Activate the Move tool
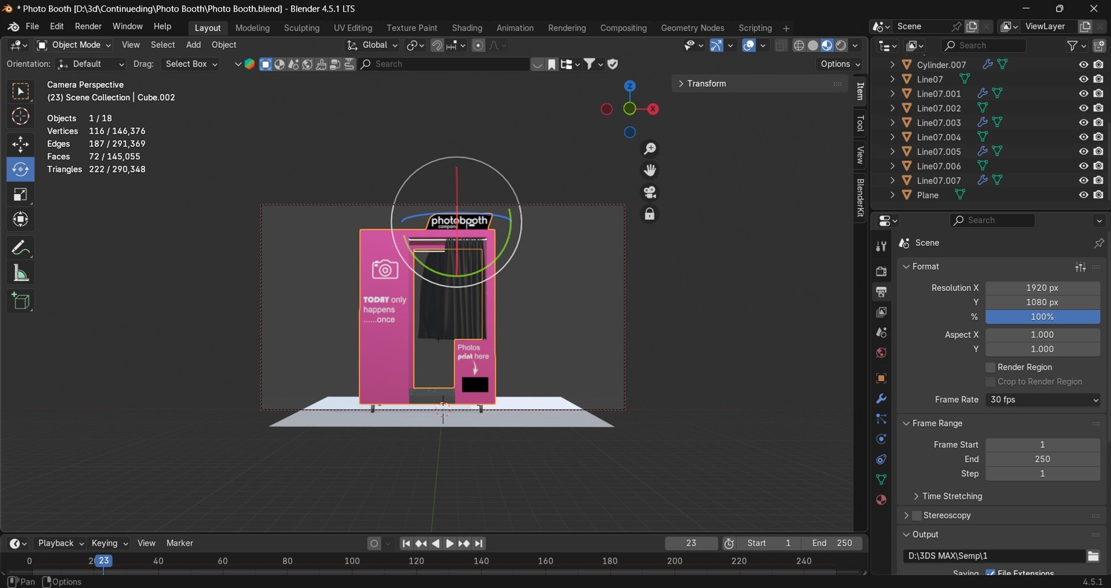Screen dimensions: 1111x588 tap(20, 144)
